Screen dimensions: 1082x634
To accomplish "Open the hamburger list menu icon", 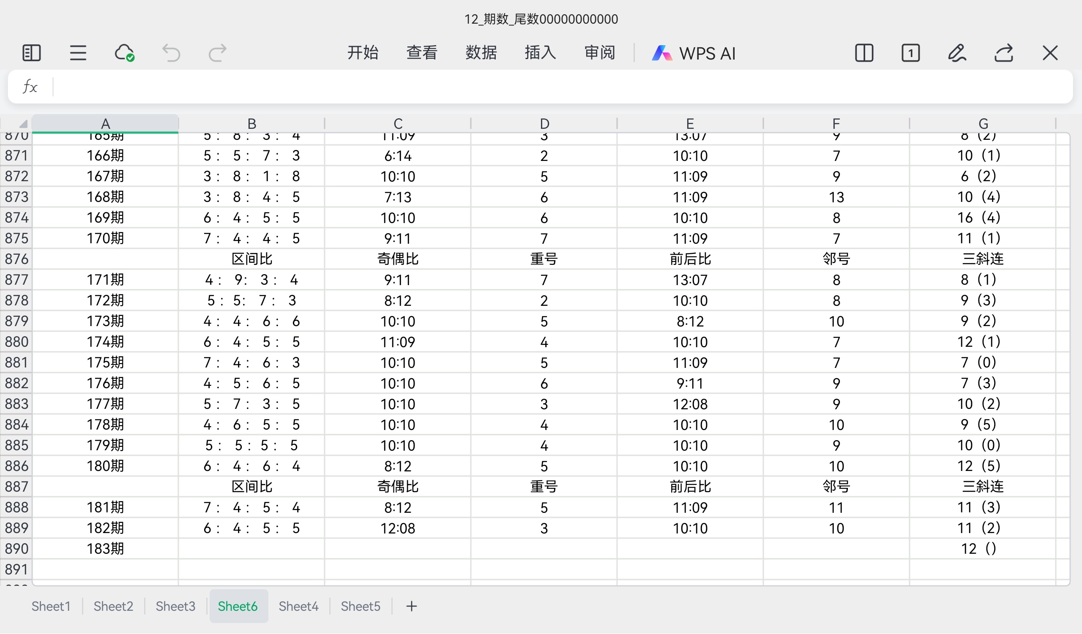I will coord(78,53).
